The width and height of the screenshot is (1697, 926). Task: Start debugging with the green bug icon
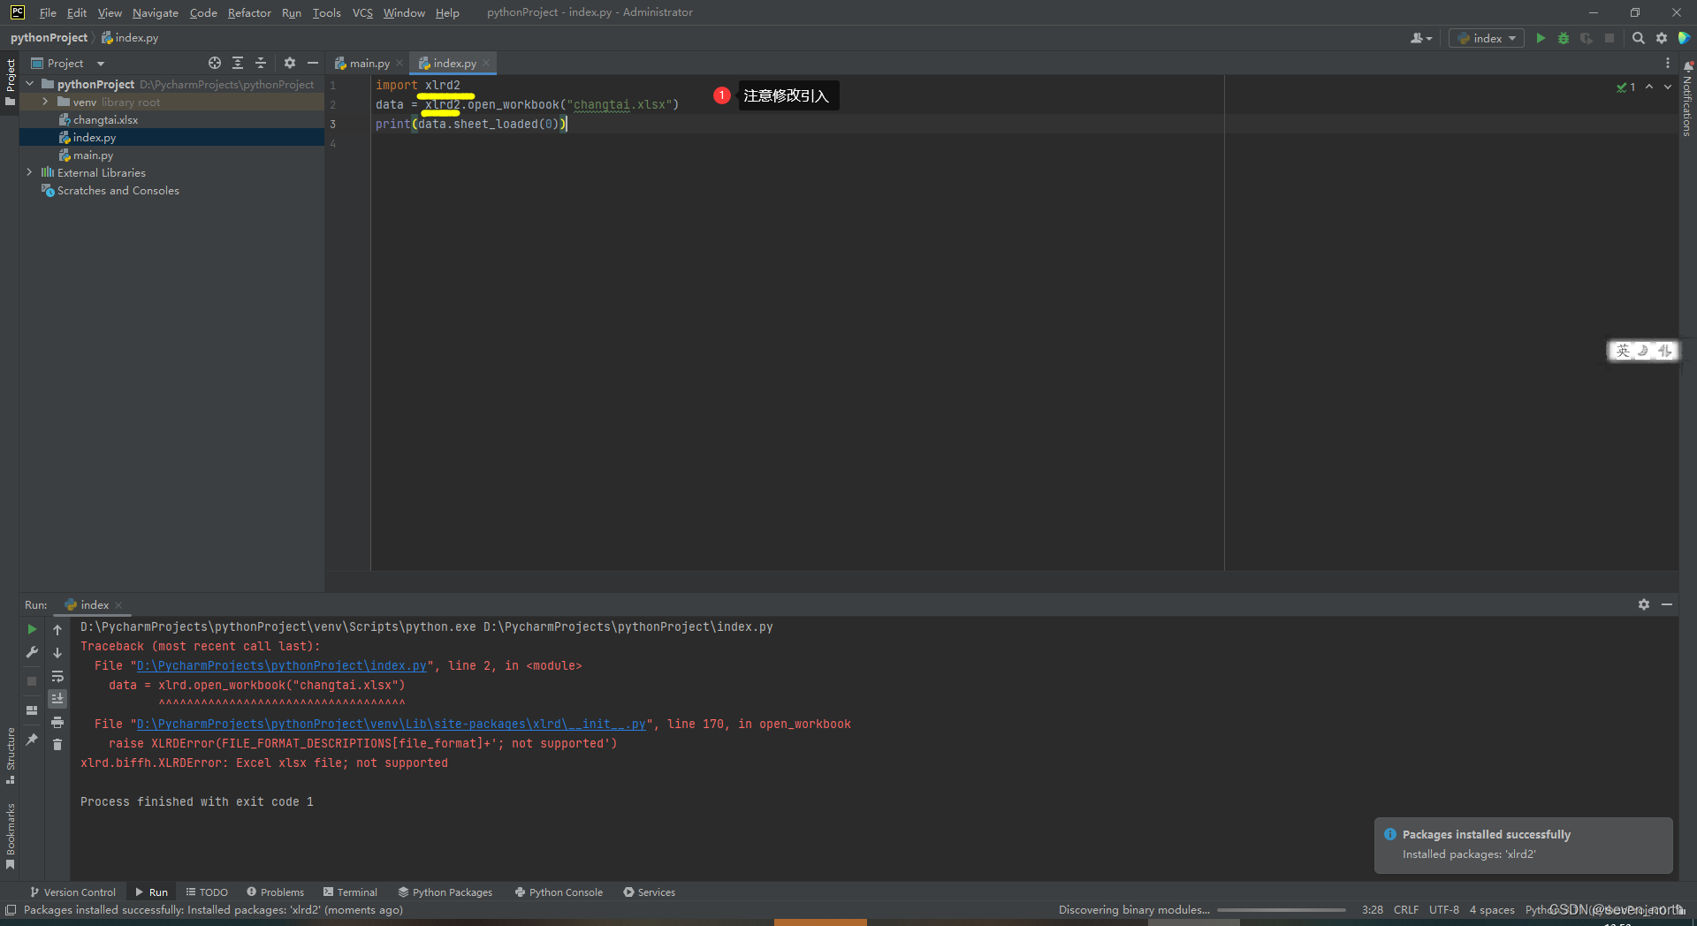[1564, 38]
